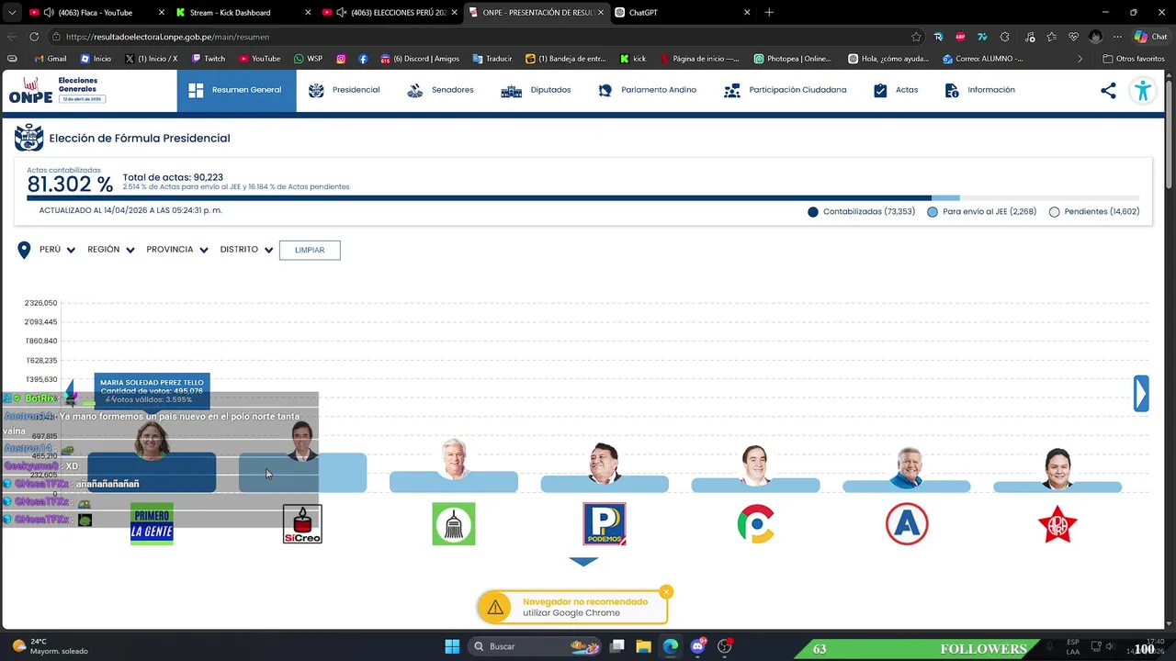
Task: Open the Facebook bookmark icon
Action: [x=363, y=59]
